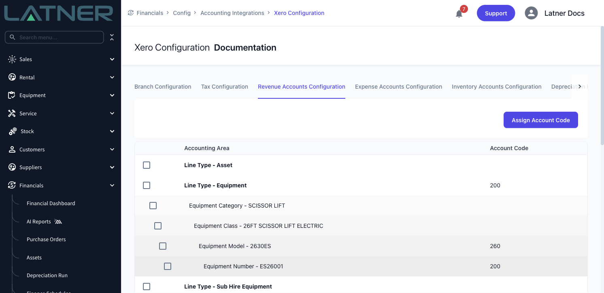
Task: Click the user avatar icon
Action: [531, 13]
